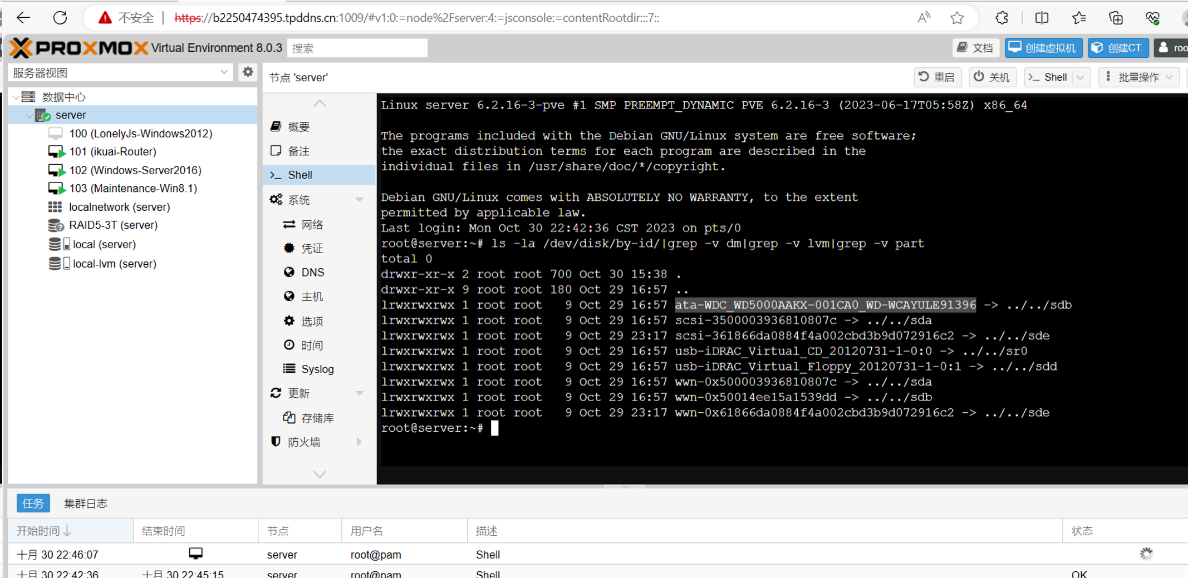The height and width of the screenshot is (578, 1188).
Task: Open the DNS settings item
Action: (x=312, y=273)
